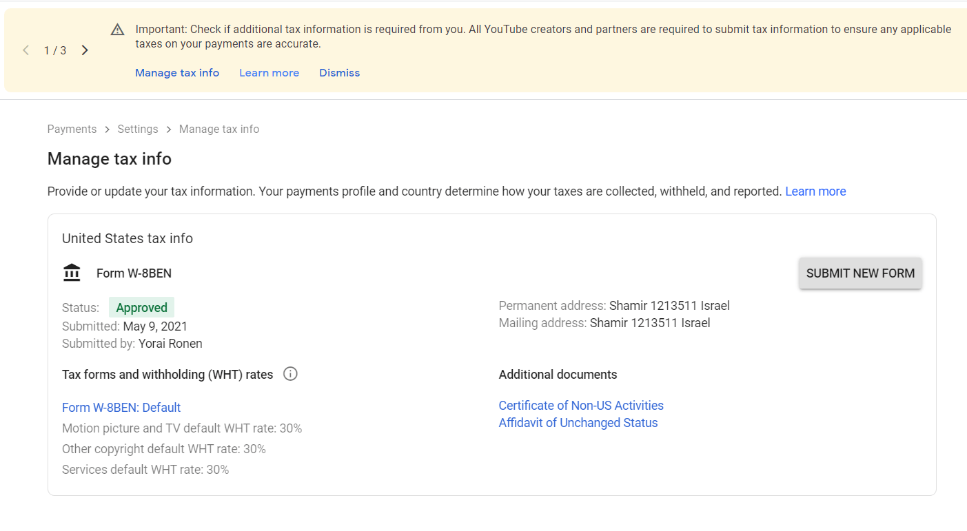Navigate to Payments via the breadcrumb

click(x=72, y=129)
